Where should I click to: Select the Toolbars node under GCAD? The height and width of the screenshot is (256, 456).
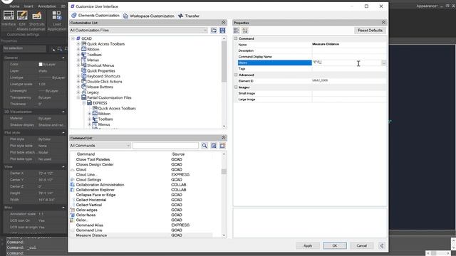point(94,55)
